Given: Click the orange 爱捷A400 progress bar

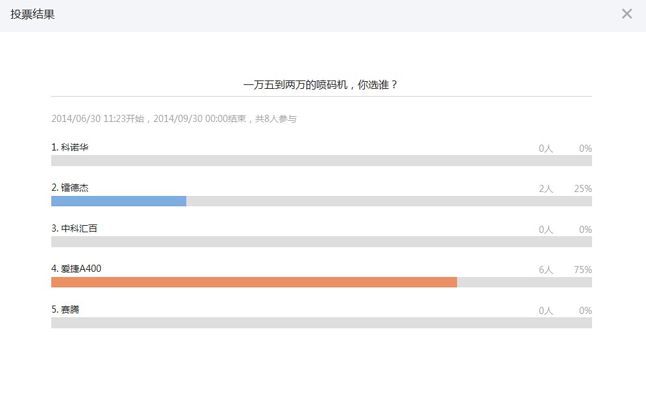Looking at the screenshot, I should point(254,282).
